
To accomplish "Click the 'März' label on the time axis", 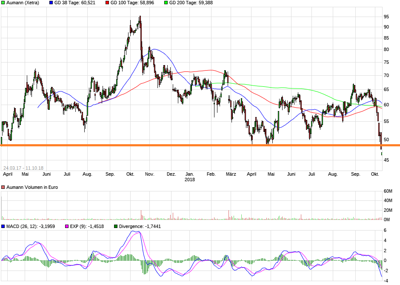I will 231,174.
